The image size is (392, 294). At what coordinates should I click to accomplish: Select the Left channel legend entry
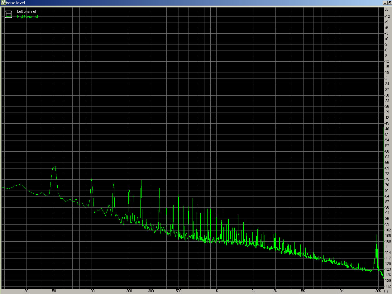26,12
